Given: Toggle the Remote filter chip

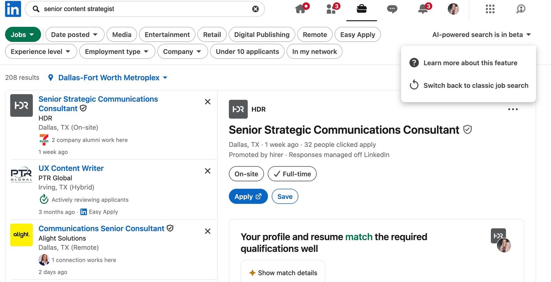Looking at the screenshot, I should click(x=315, y=34).
